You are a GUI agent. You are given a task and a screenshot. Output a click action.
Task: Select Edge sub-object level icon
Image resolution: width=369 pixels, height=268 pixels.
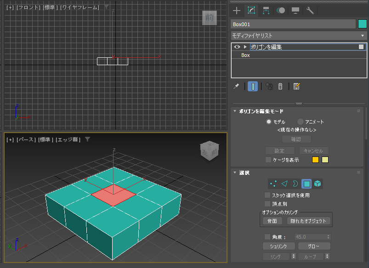point(284,184)
